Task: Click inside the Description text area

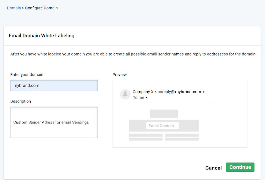Action: pos(54,122)
